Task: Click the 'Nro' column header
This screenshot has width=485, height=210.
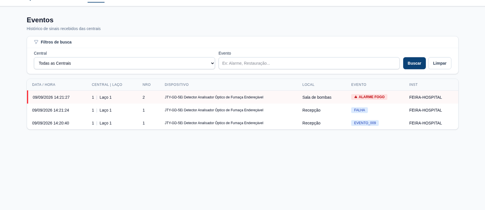Action: tap(146, 85)
